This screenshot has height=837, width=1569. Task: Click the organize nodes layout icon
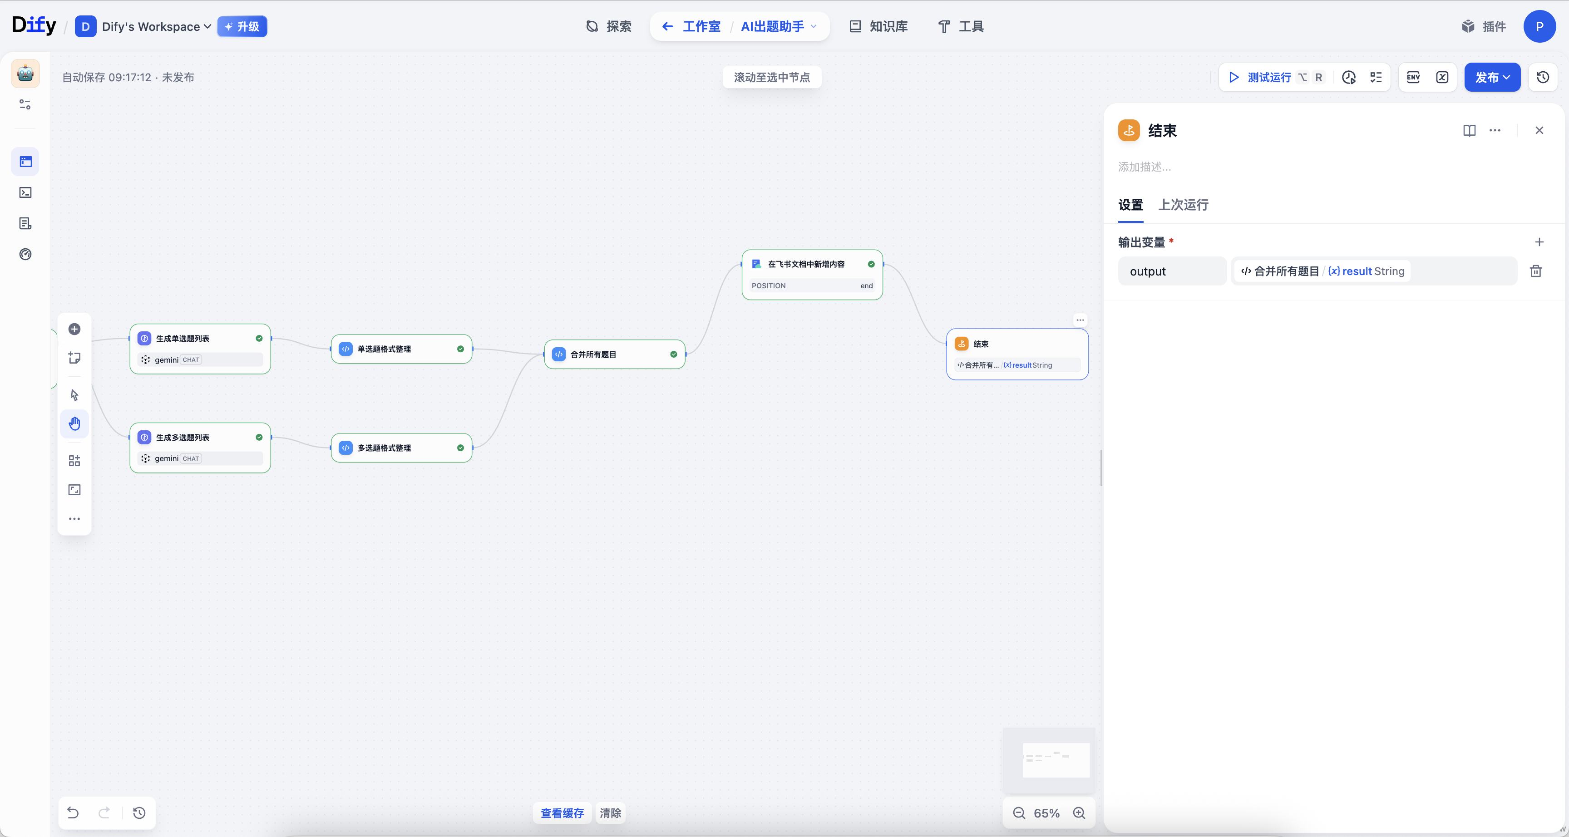(x=74, y=461)
